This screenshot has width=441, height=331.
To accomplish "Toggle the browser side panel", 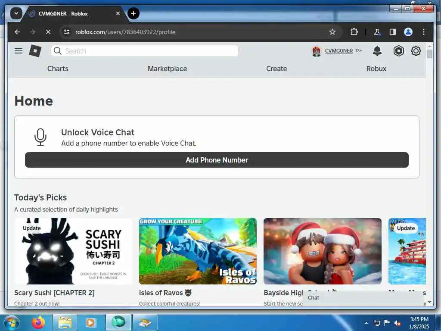I will pos(393,32).
